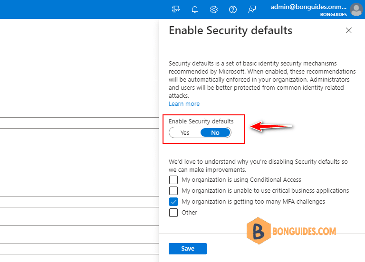Check the Other reason checkbox

tap(173, 213)
